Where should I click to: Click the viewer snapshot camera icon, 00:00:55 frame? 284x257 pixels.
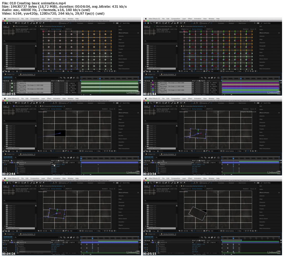pos(64,71)
